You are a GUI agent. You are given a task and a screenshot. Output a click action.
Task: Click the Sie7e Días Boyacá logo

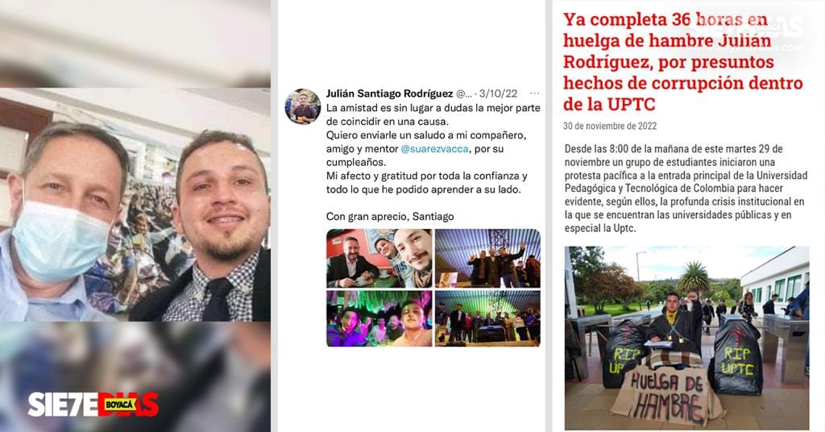tap(93, 404)
